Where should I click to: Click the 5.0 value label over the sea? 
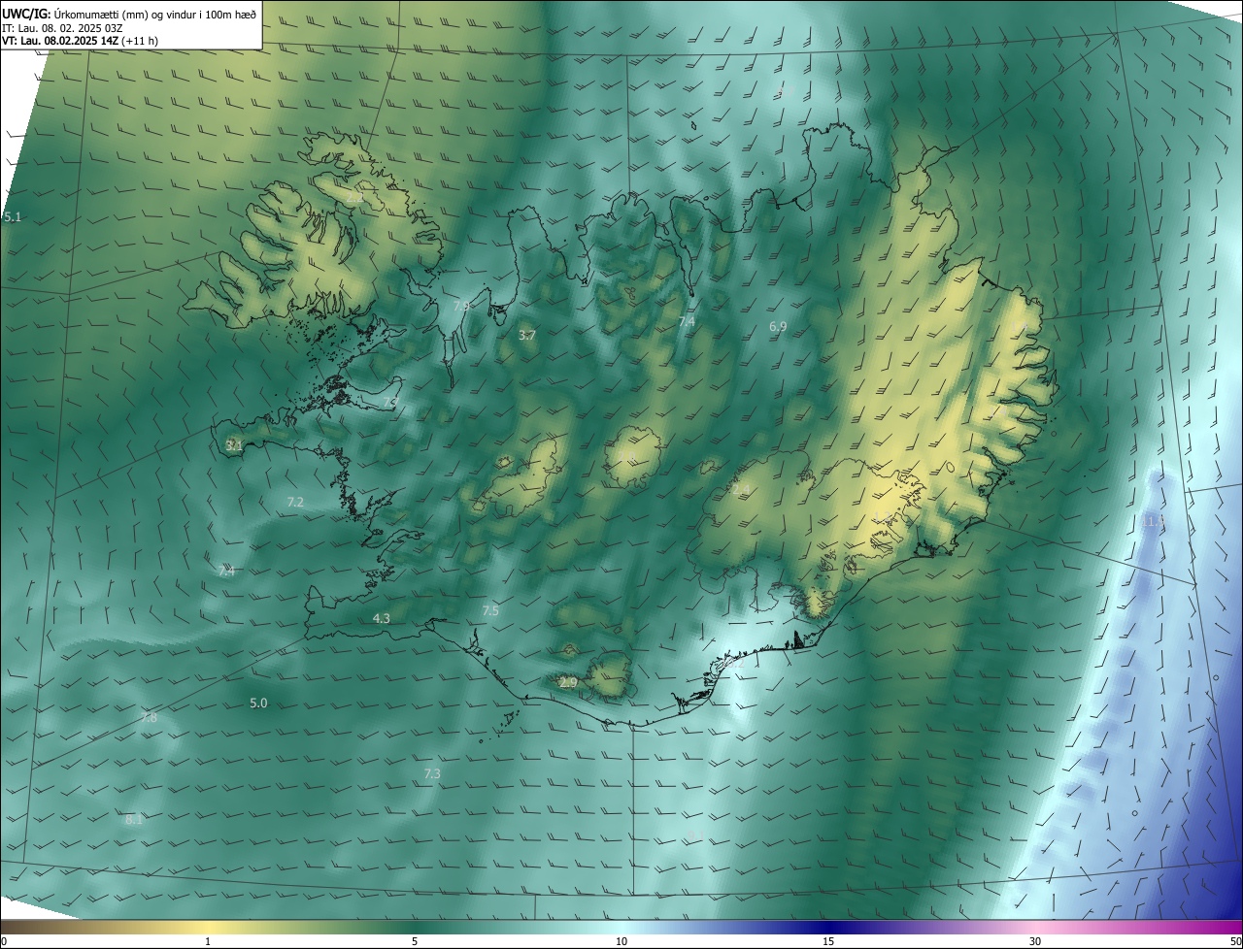coord(258,703)
